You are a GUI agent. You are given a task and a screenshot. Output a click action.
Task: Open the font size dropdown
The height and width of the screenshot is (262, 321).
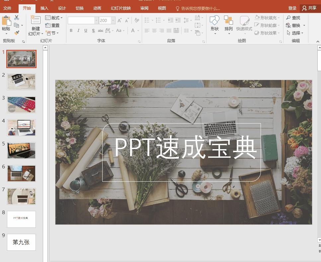113,21
